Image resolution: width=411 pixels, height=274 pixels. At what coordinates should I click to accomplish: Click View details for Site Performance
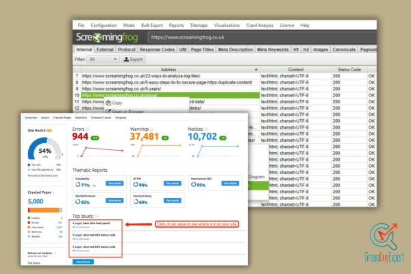coord(114,201)
